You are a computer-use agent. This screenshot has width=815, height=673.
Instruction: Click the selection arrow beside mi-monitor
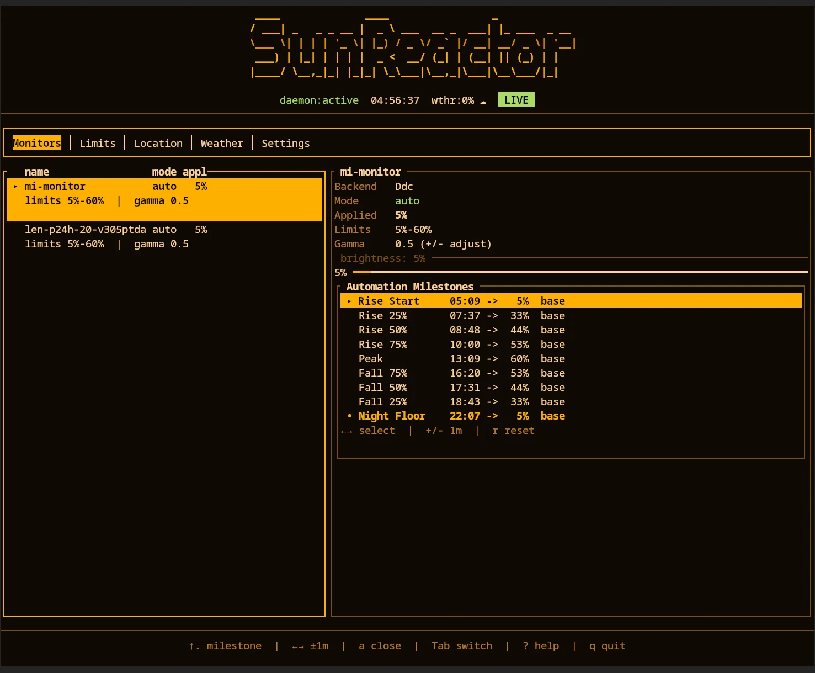coord(15,186)
